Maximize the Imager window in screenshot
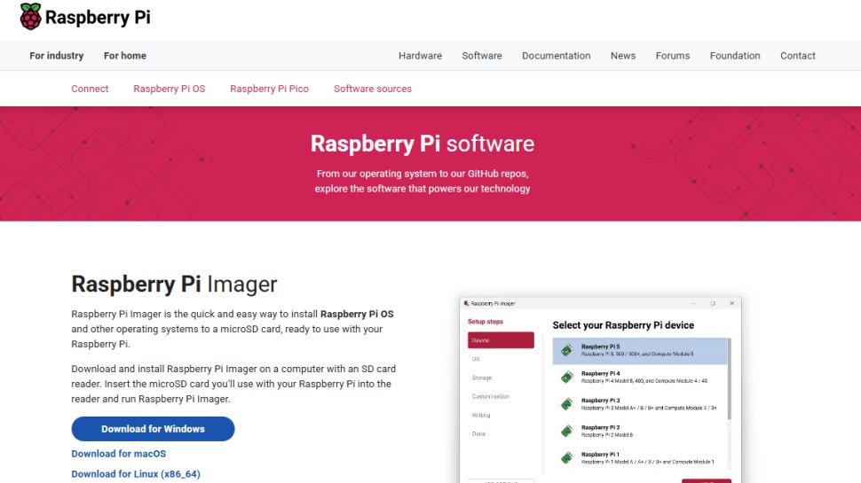Screen dimensions: 861x483 713,303
